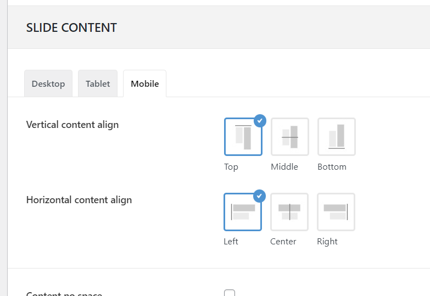Viewport: 430px width, 296px height.
Task: Set horizontal alignment with the Right icon
Action: (x=336, y=212)
